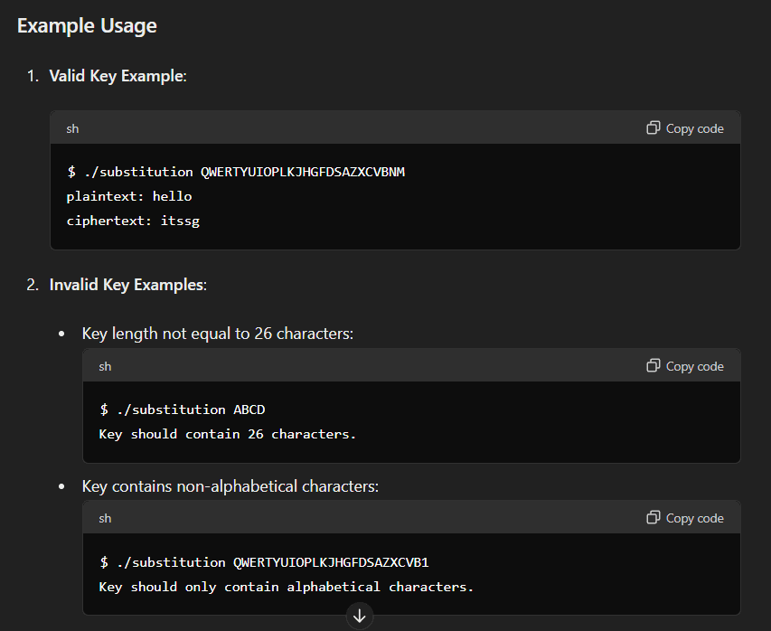This screenshot has height=631, width=771.
Task: Click the "Invalid Key Examples:" list item
Action: click(x=127, y=285)
